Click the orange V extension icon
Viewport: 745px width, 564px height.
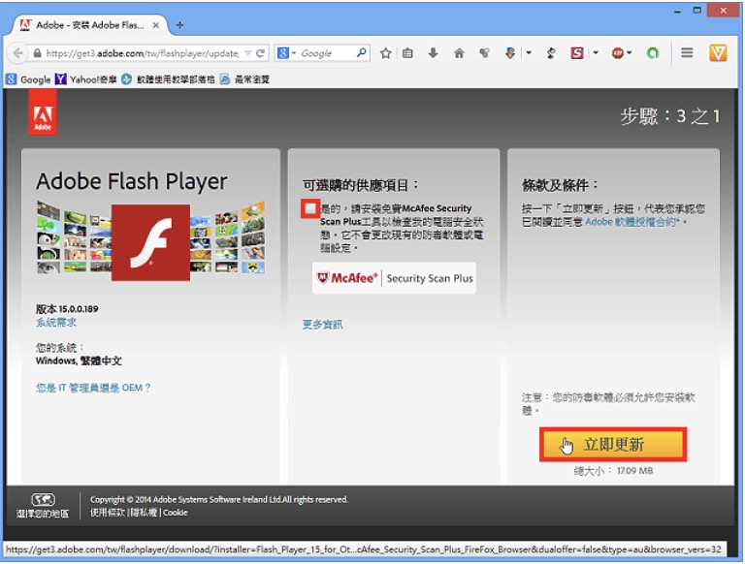(718, 52)
